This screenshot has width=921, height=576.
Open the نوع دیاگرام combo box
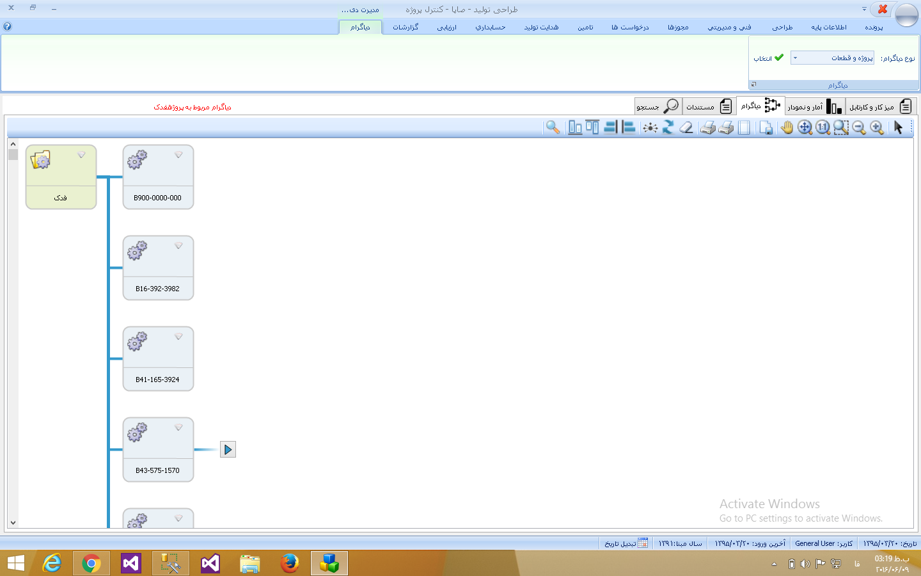coord(831,58)
